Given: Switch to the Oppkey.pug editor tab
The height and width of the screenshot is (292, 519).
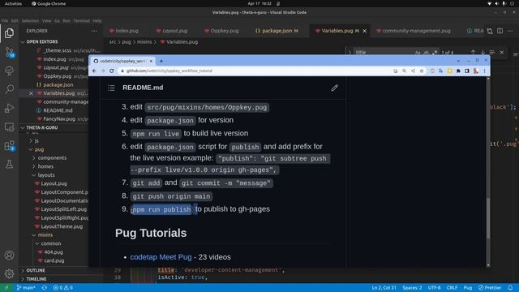Looking at the screenshot, I should (x=221, y=31).
